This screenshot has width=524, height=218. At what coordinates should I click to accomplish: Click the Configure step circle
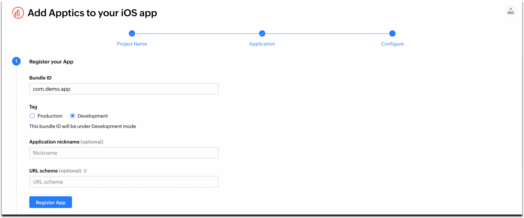coord(392,34)
